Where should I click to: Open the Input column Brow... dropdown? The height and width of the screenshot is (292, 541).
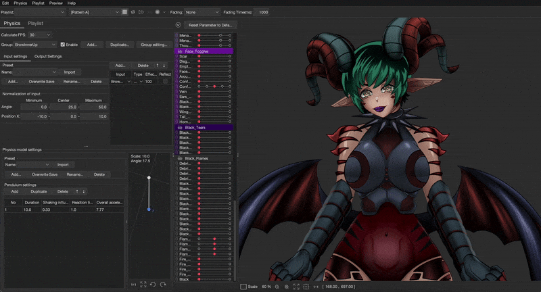click(x=120, y=81)
